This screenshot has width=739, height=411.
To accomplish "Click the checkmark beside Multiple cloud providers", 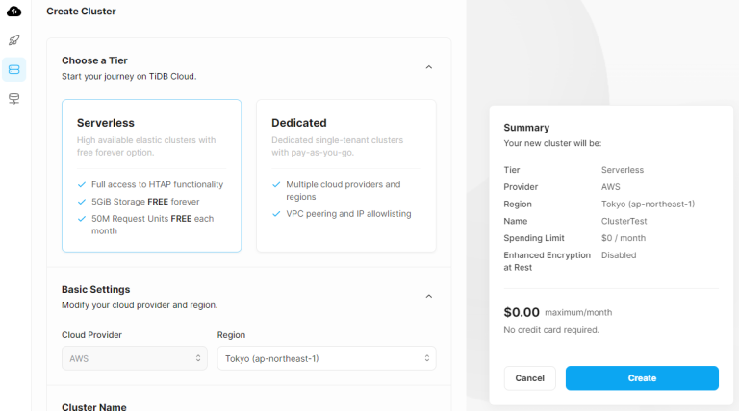I will point(276,184).
